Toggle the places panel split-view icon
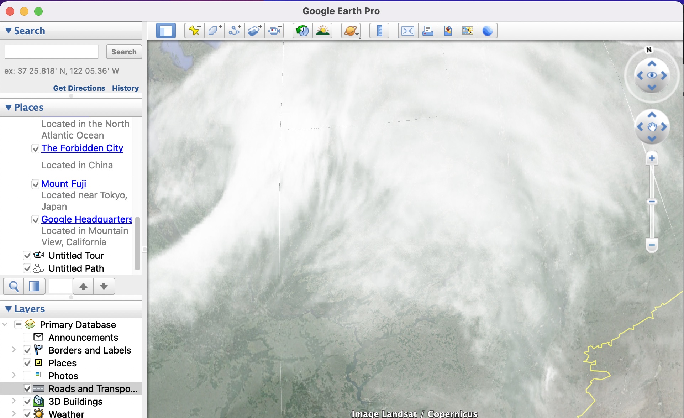Screen dimensions: 684x418 [x=35, y=286]
